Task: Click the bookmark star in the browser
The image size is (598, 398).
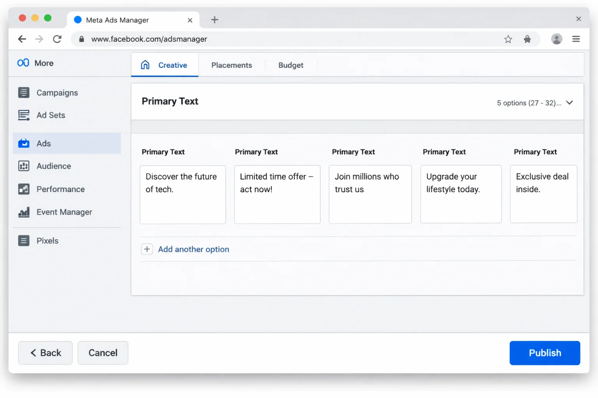Action: (x=508, y=39)
